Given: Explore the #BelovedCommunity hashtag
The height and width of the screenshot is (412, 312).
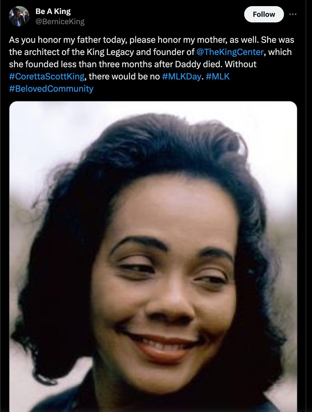Looking at the screenshot, I should tap(51, 89).
